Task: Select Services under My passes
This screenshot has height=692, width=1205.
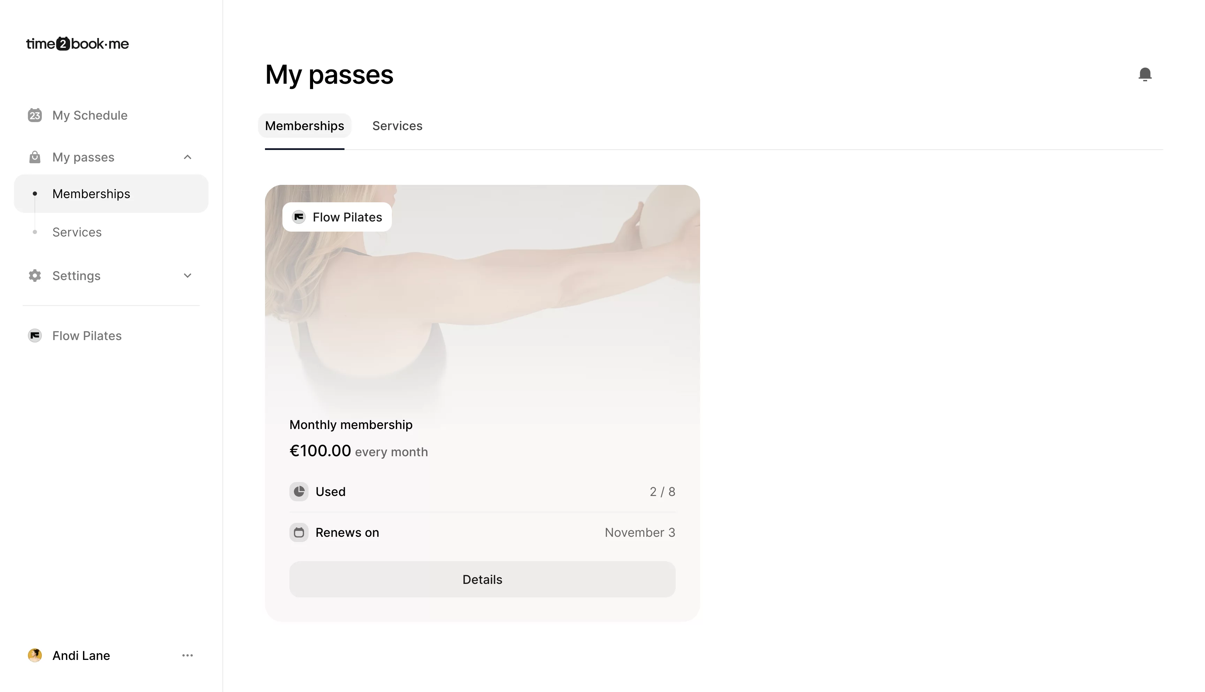Action: (x=77, y=232)
